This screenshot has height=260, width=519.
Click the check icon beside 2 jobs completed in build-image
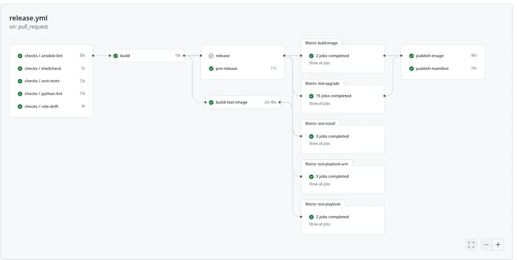click(311, 56)
